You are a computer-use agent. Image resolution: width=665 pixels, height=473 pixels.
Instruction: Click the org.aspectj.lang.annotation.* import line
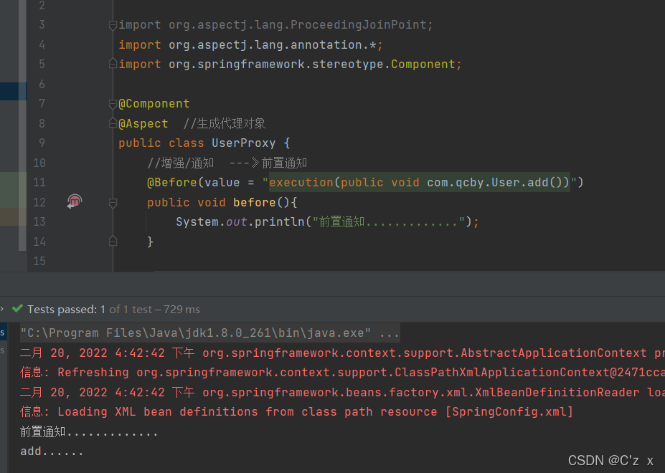coord(250,45)
